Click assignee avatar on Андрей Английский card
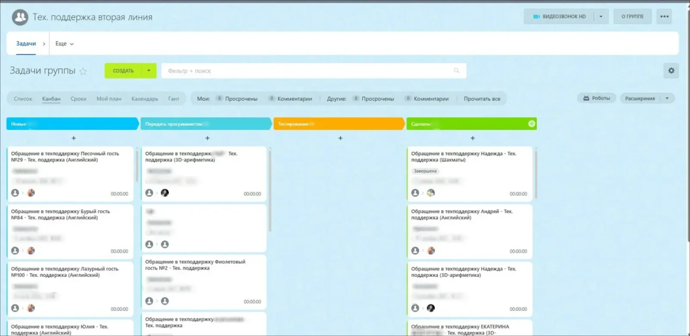This screenshot has height=336, width=690. coord(431,251)
